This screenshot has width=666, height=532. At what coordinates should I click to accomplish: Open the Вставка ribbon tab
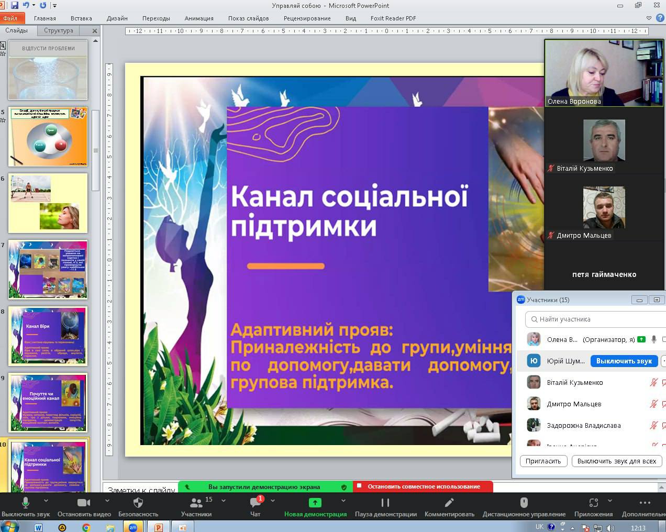coord(81,18)
